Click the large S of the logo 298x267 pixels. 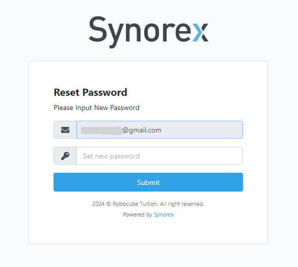pyautogui.click(x=97, y=29)
